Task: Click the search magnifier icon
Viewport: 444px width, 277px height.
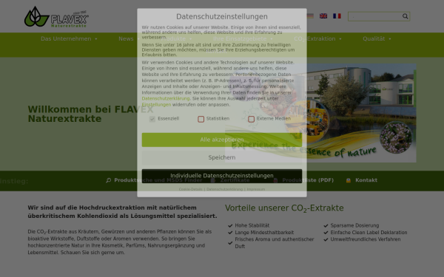Action: pos(406,16)
